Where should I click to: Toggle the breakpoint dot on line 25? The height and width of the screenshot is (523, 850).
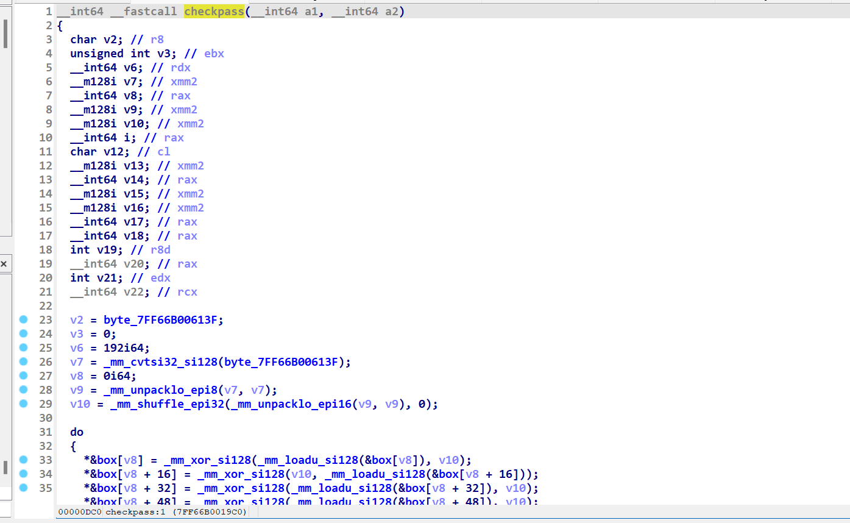[24, 347]
